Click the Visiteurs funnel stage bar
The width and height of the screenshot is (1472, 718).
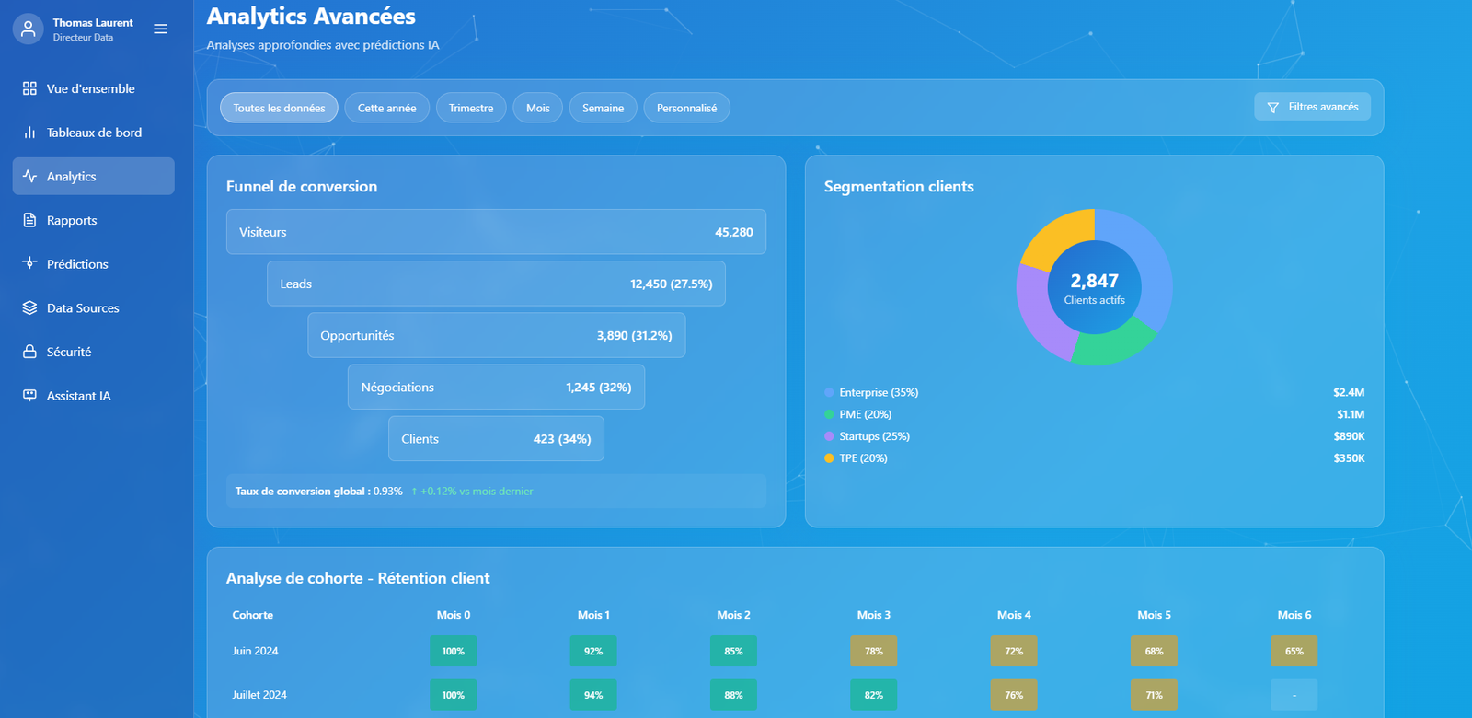click(x=496, y=232)
